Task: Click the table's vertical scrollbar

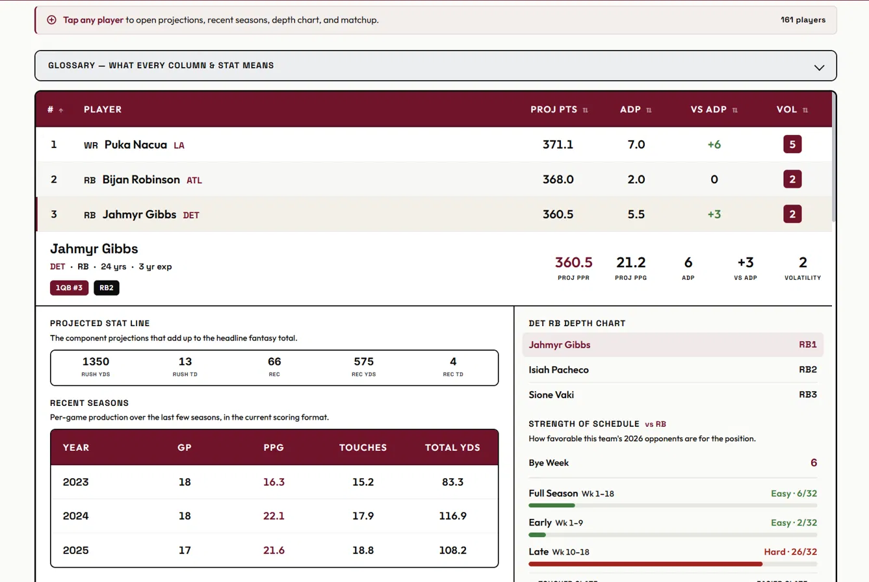Action: [x=834, y=159]
